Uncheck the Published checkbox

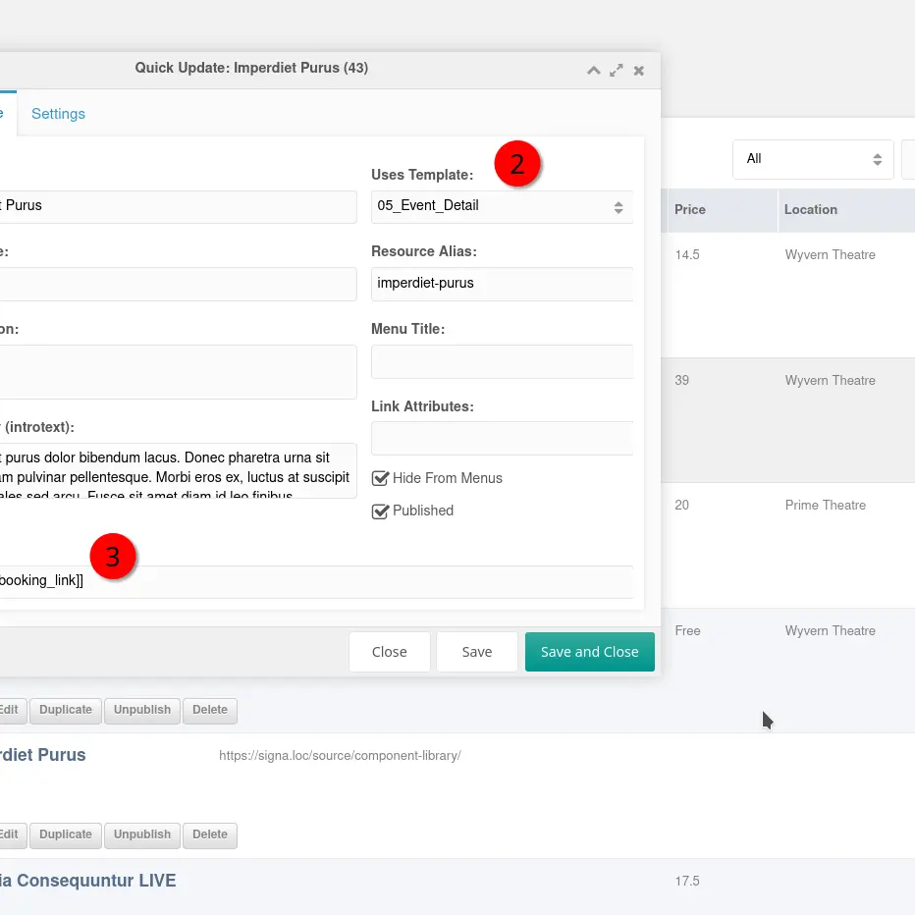(x=381, y=511)
